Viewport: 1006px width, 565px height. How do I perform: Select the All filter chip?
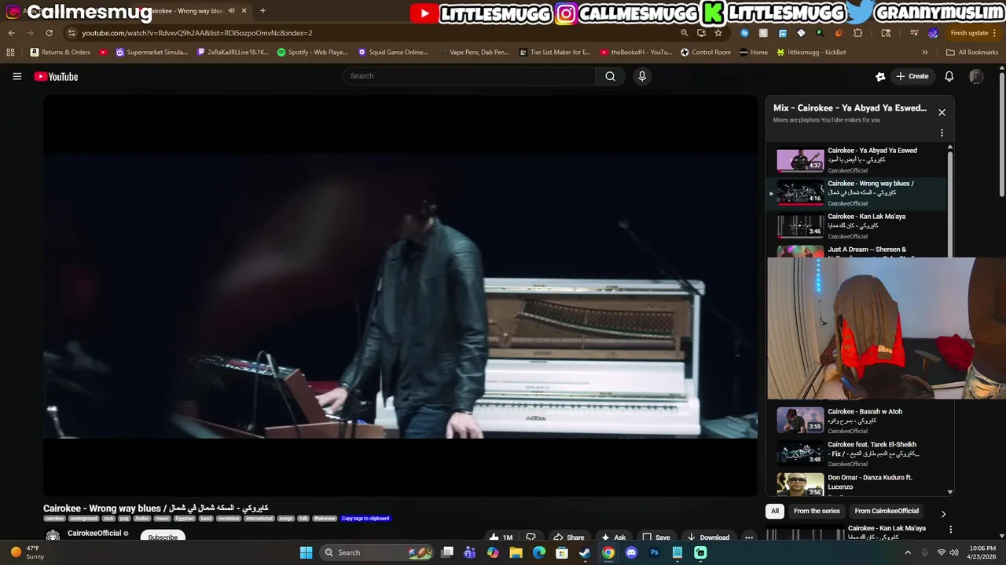(x=774, y=511)
